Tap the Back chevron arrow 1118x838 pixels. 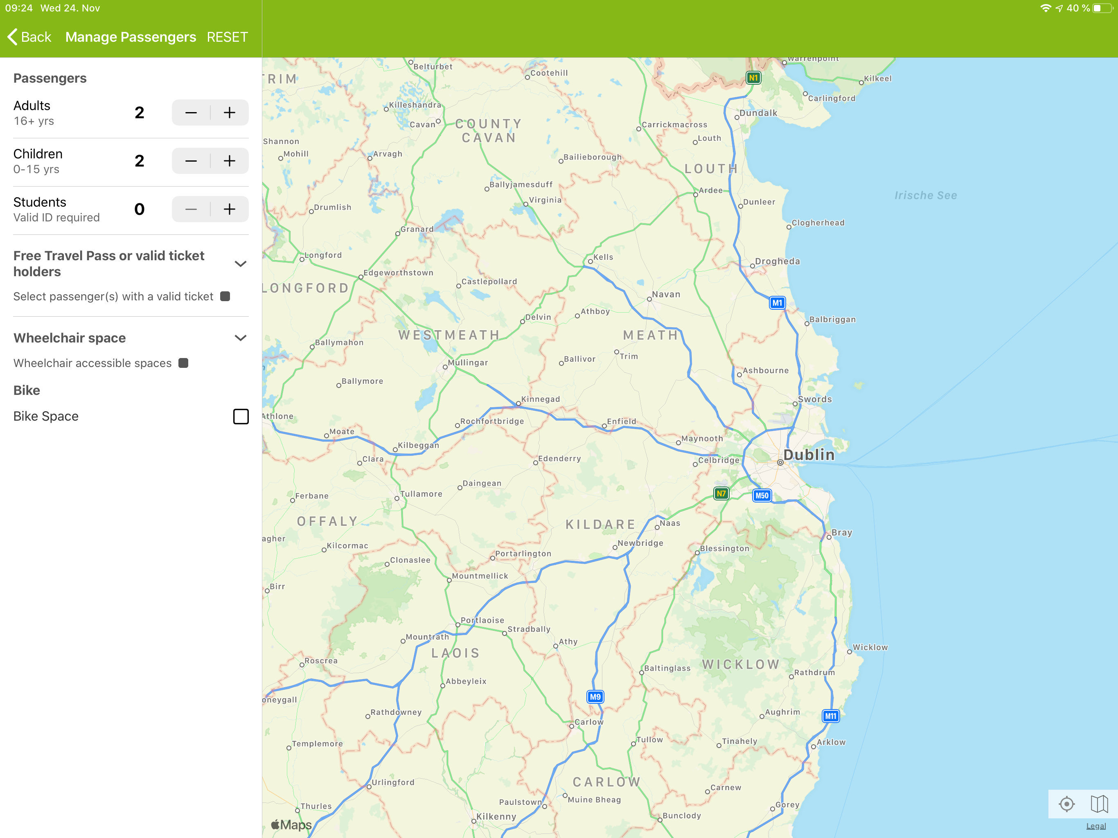pyautogui.click(x=12, y=37)
